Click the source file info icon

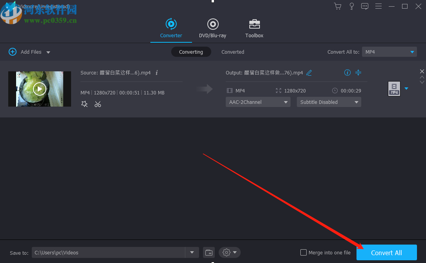point(156,73)
